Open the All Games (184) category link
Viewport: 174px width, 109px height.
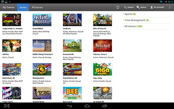coord(133,26)
